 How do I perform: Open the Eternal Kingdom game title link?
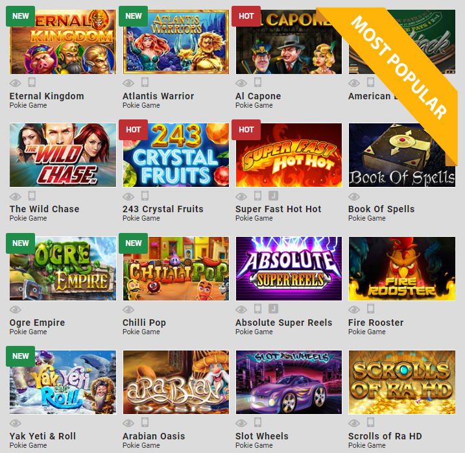click(x=47, y=96)
